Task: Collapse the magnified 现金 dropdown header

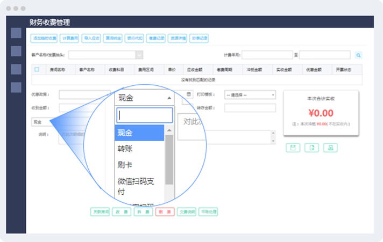Action: click(144, 98)
